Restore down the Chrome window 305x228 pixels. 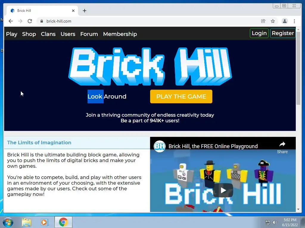coord(284,6)
